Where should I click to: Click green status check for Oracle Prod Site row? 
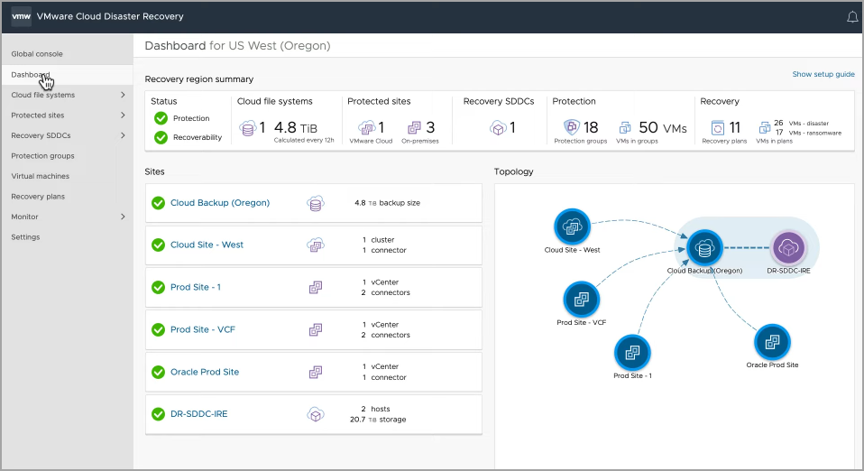tap(158, 373)
